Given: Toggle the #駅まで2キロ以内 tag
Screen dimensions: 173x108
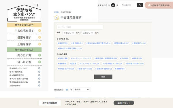Looking at the screenshot, I should (x=85, y=69).
